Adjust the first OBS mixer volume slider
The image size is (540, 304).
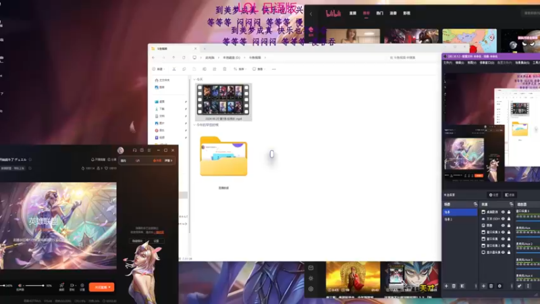point(528,221)
